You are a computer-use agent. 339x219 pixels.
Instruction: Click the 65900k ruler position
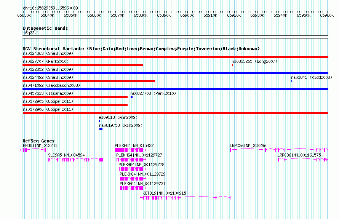[x=187, y=15]
